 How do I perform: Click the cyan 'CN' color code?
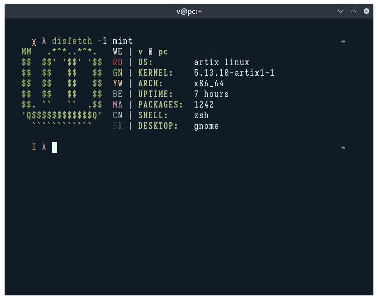[118, 115]
